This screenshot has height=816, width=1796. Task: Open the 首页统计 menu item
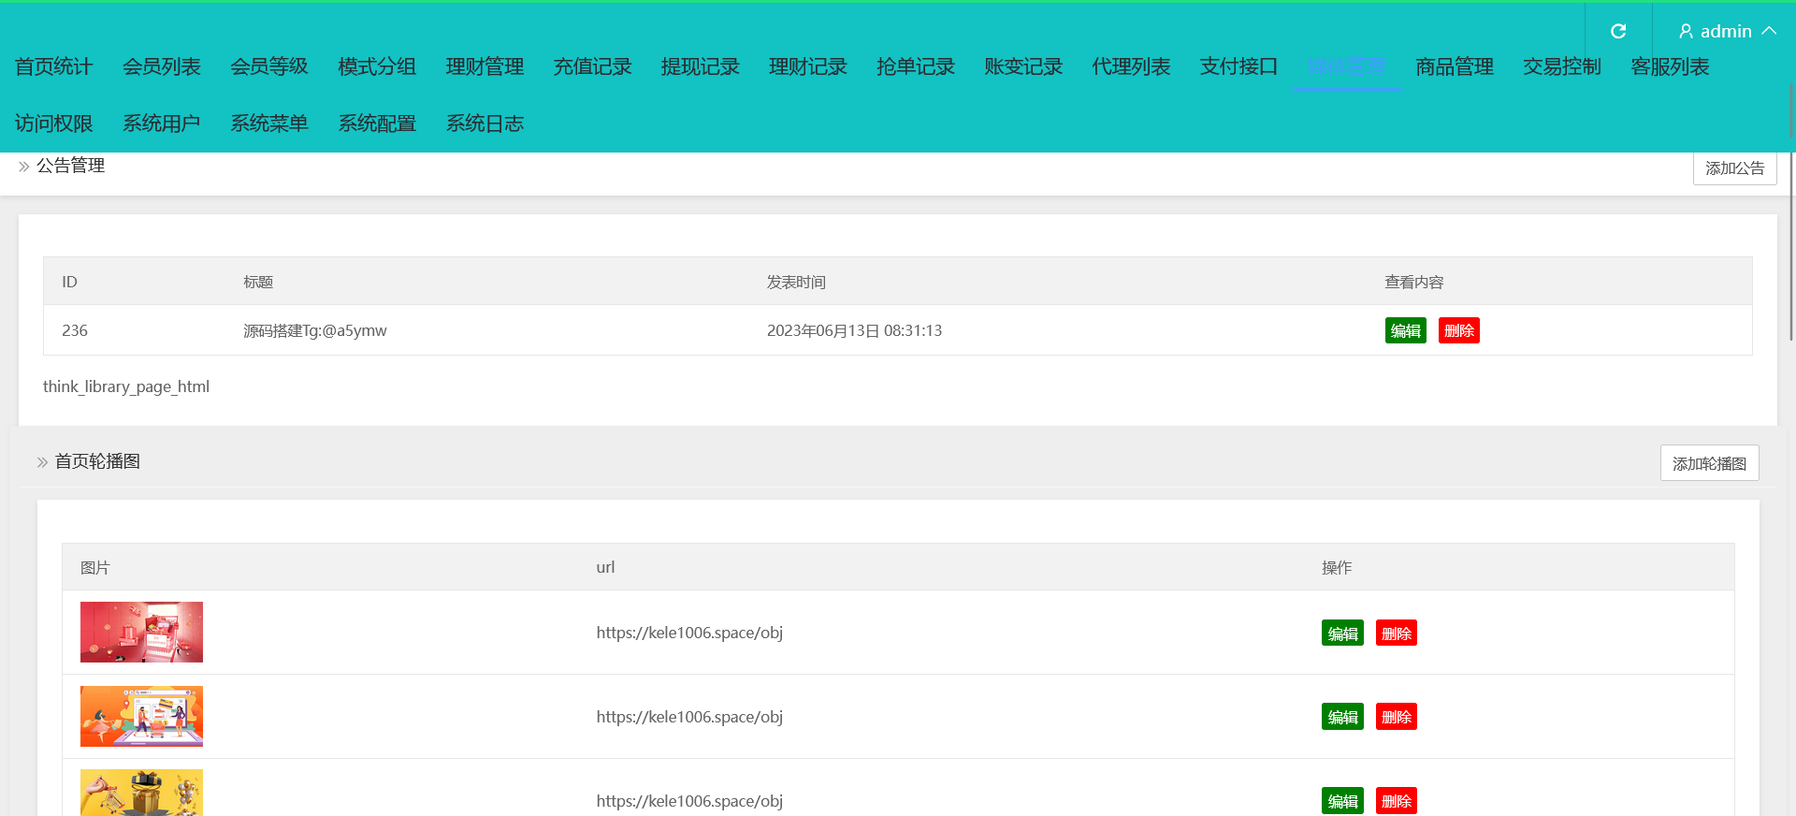53,67
